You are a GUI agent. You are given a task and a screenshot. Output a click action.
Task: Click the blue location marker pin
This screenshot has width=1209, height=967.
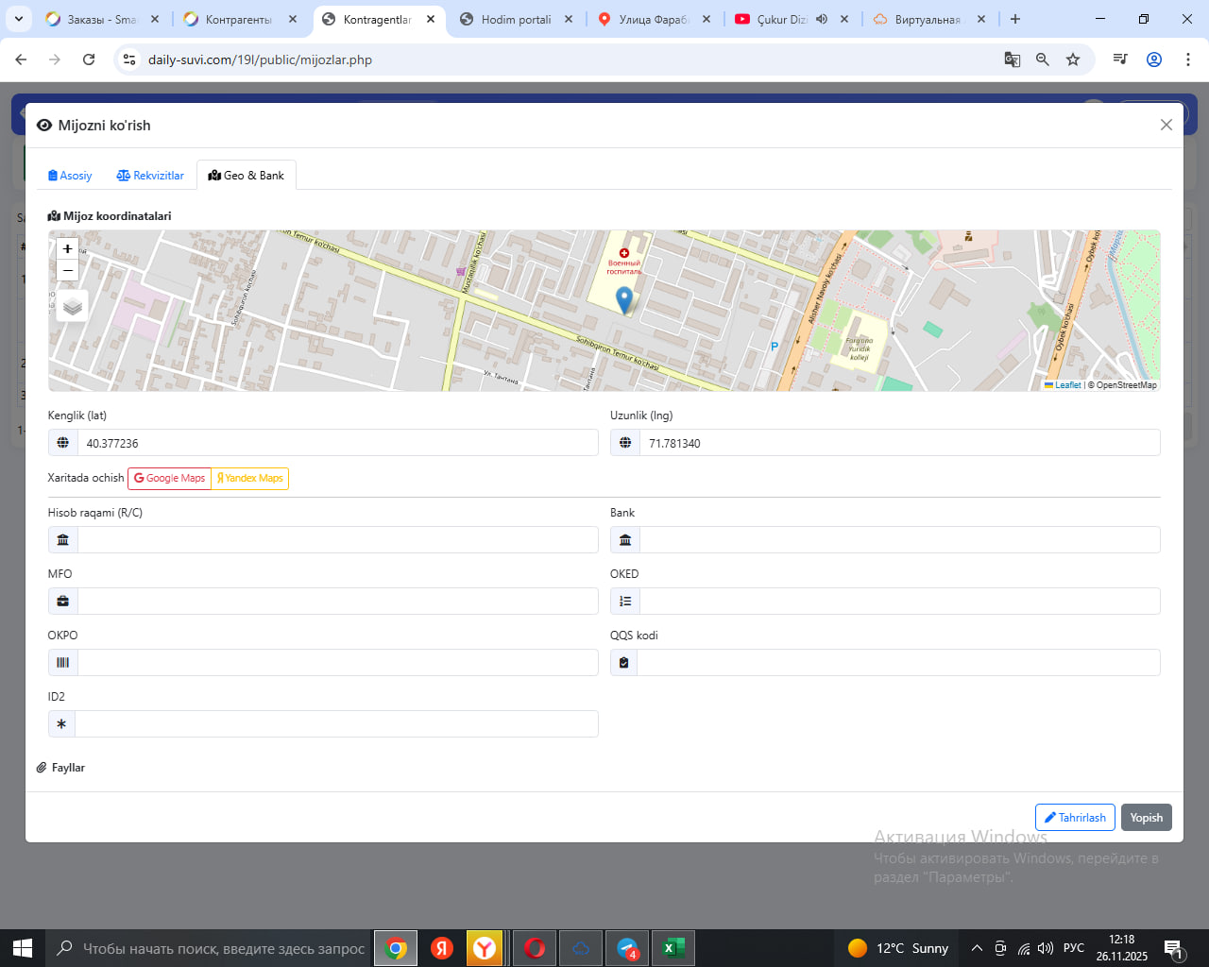click(623, 300)
